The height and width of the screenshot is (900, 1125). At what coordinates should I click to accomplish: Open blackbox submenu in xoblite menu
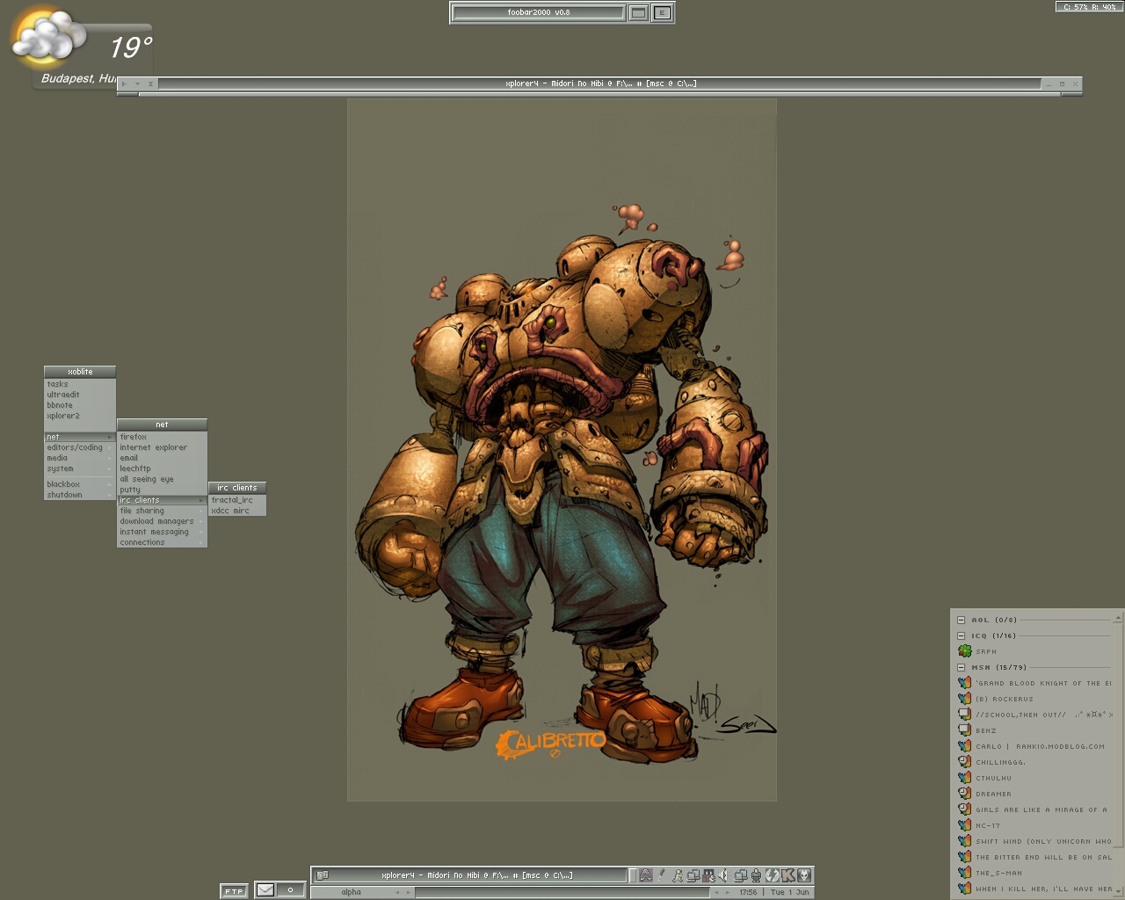click(x=80, y=484)
